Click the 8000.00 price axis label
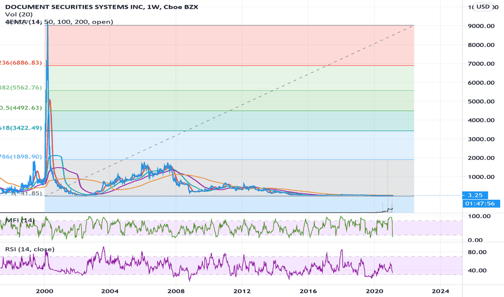The image size is (504, 297). tap(481, 45)
